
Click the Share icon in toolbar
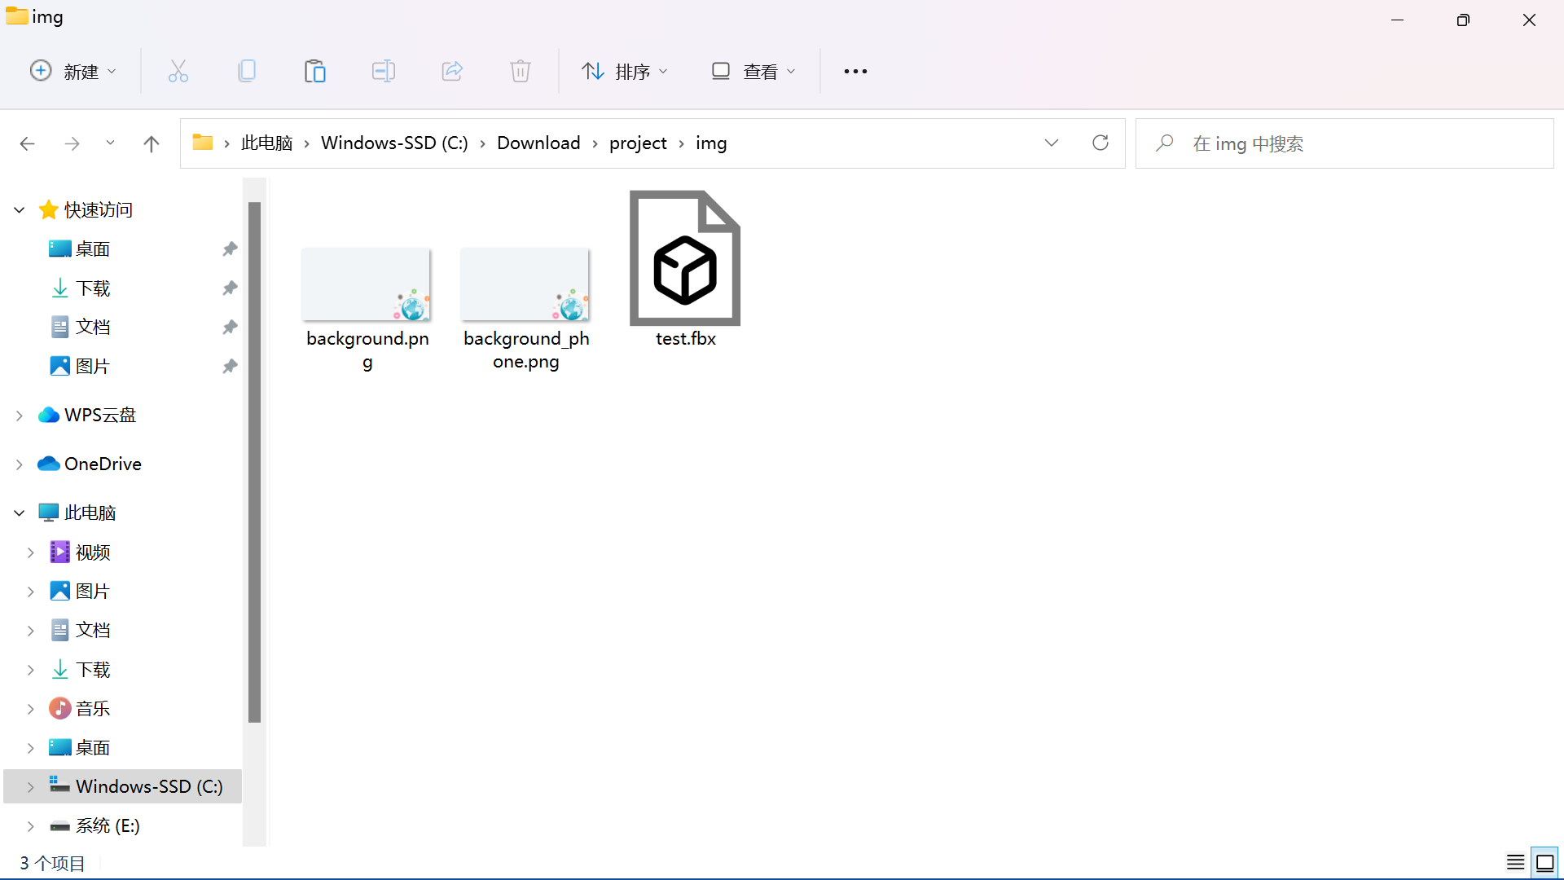tap(452, 72)
